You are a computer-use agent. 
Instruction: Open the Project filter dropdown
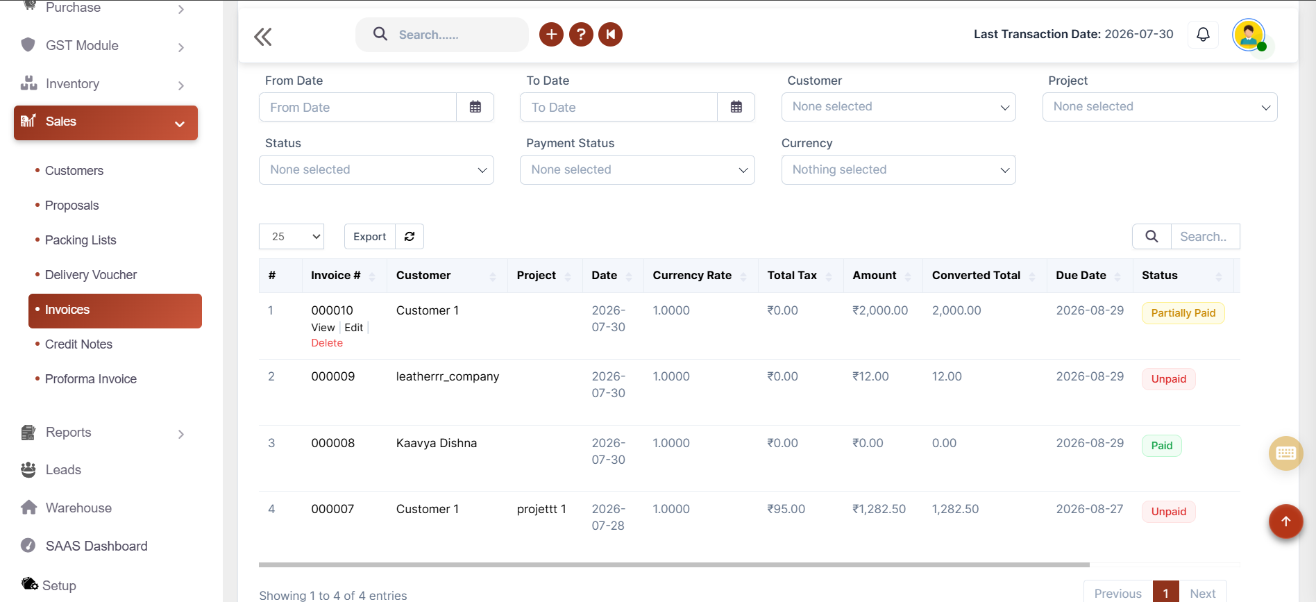click(x=1160, y=107)
